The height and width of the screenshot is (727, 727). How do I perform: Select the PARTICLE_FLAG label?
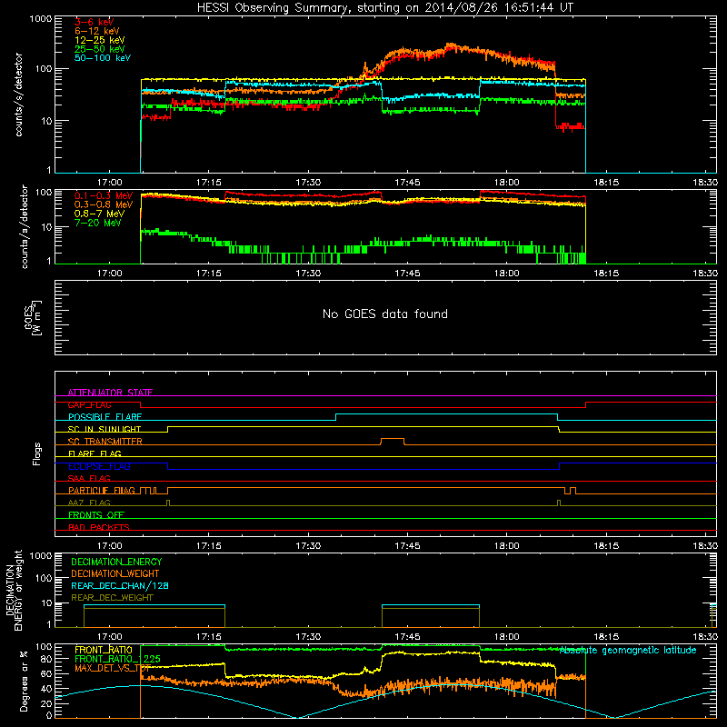pos(102,491)
